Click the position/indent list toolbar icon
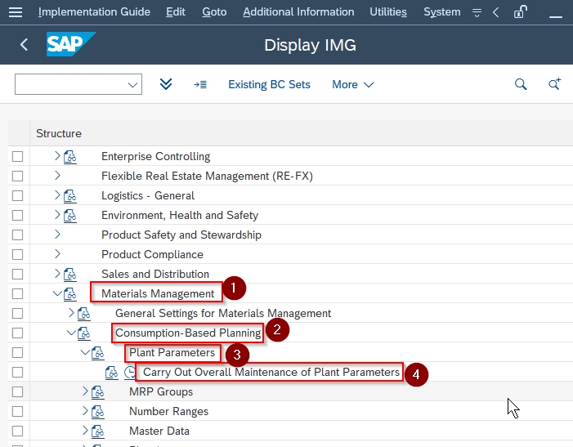The image size is (573, 447). tap(200, 85)
